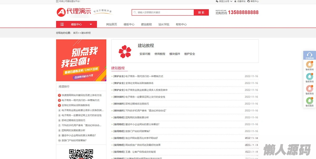This screenshot has height=159, width=316.
Task: Click 建站教程 in the breadcrumb
Action: (86, 33)
